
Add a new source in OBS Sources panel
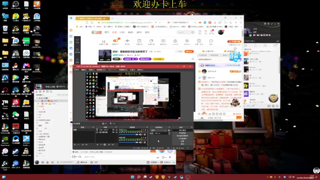pyautogui.click(x=97, y=145)
